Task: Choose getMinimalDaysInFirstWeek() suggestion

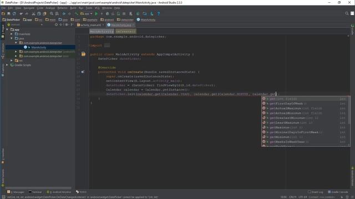Action: [305, 132]
